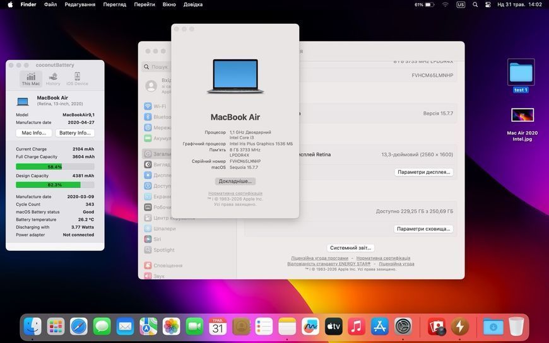This screenshot has width=549, height=343.
Task: Open Notes app in the Dock
Action: tap(287, 327)
